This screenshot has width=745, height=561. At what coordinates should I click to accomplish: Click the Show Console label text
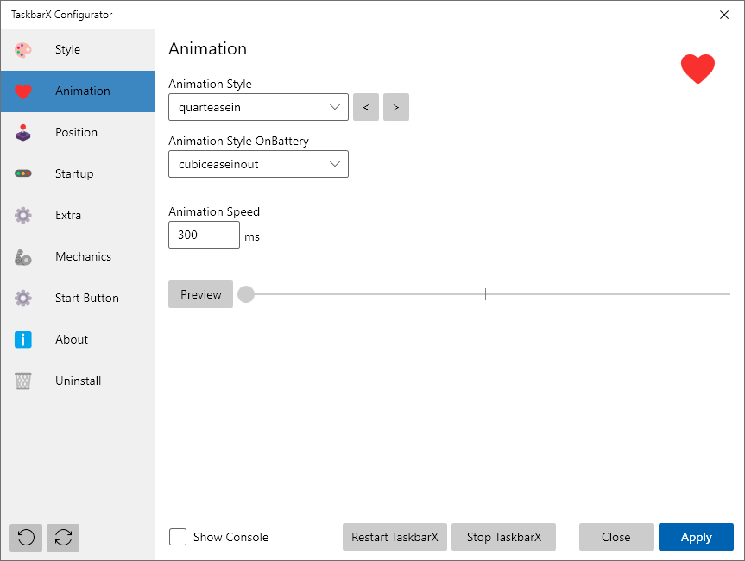pos(230,537)
